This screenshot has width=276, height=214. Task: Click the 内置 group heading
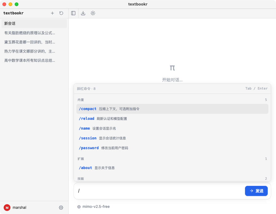(81, 100)
